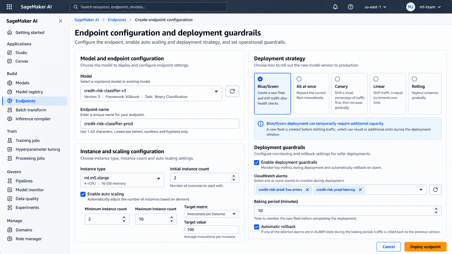Screen dimensions: 452x254
Task: Open Data quality in sidebar
Action: tap(27, 199)
